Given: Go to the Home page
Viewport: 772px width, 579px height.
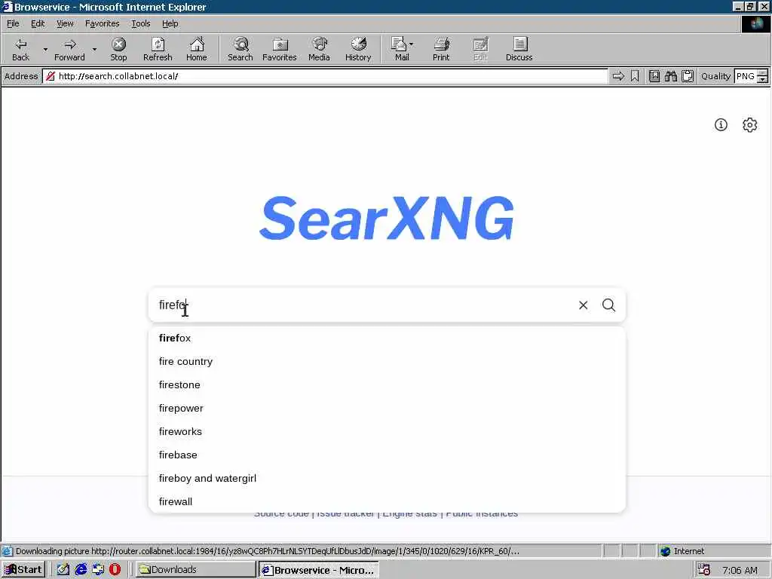Looking at the screenshot, I should (x=197, y=49).
